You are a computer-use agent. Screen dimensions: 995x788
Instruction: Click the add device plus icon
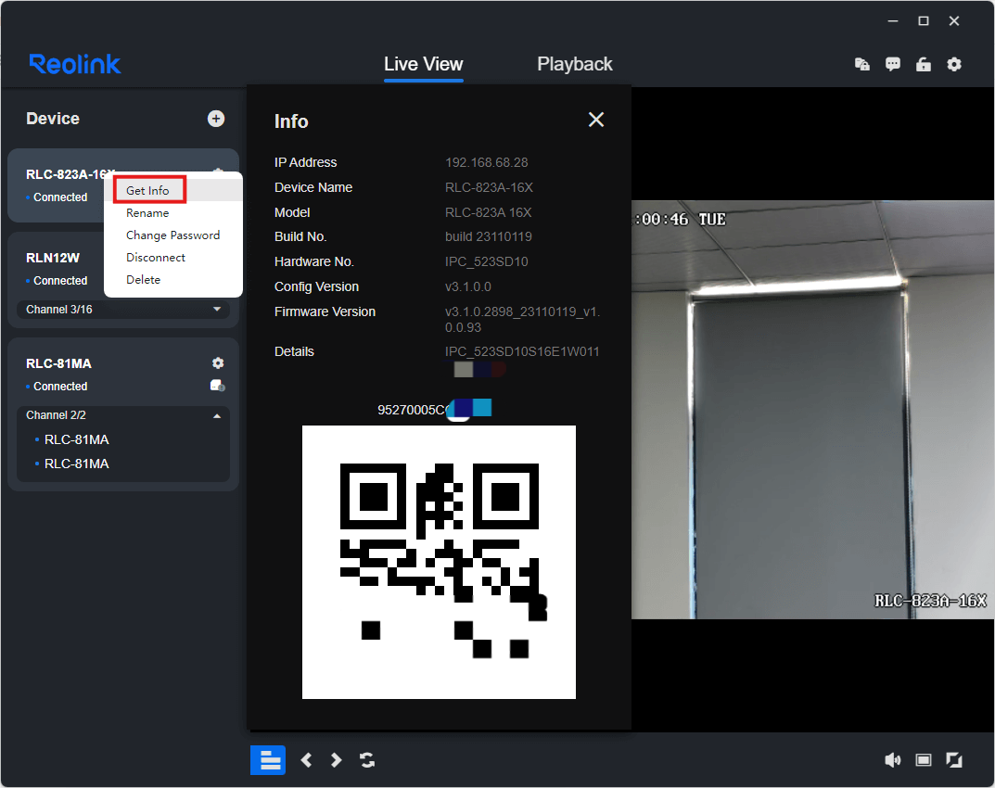(216, 119)
